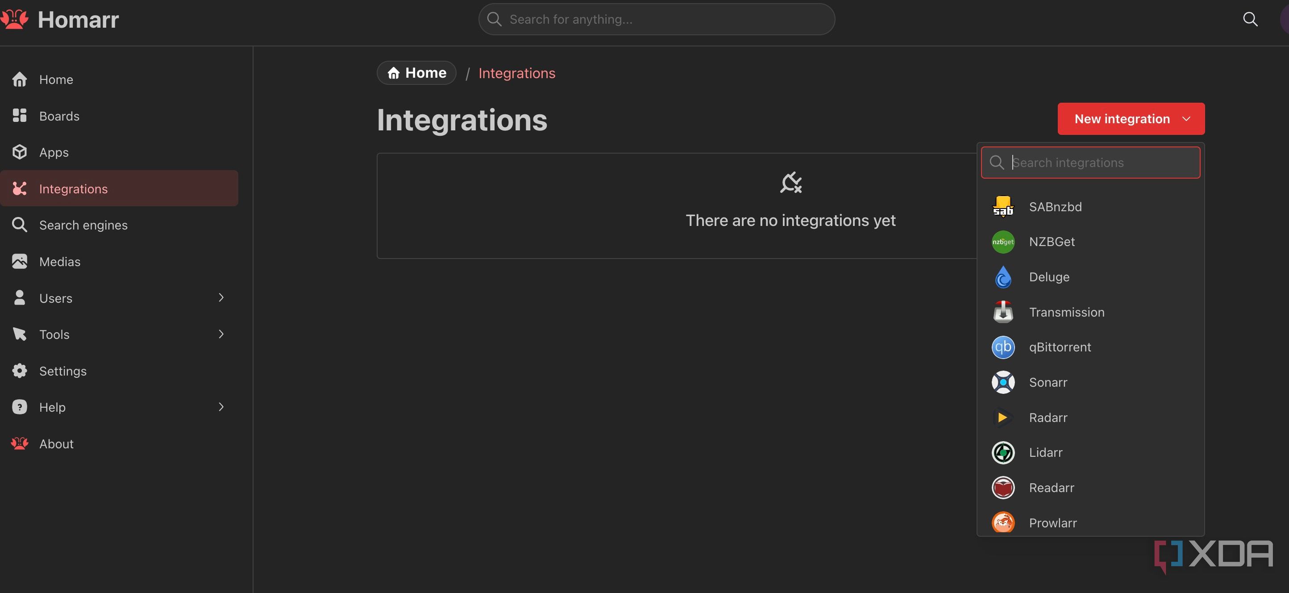Click the Integrations icon in sidebar
Screen dimensions: 1289x593
click(x=20, y=188)
